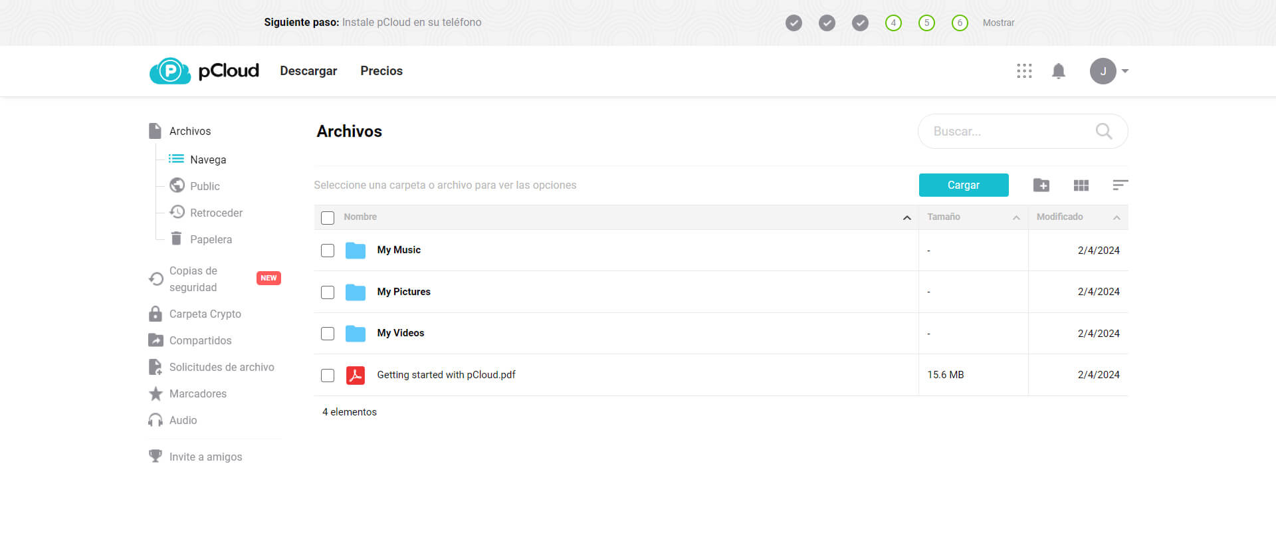Open the sort options icon

[1120, 185]
